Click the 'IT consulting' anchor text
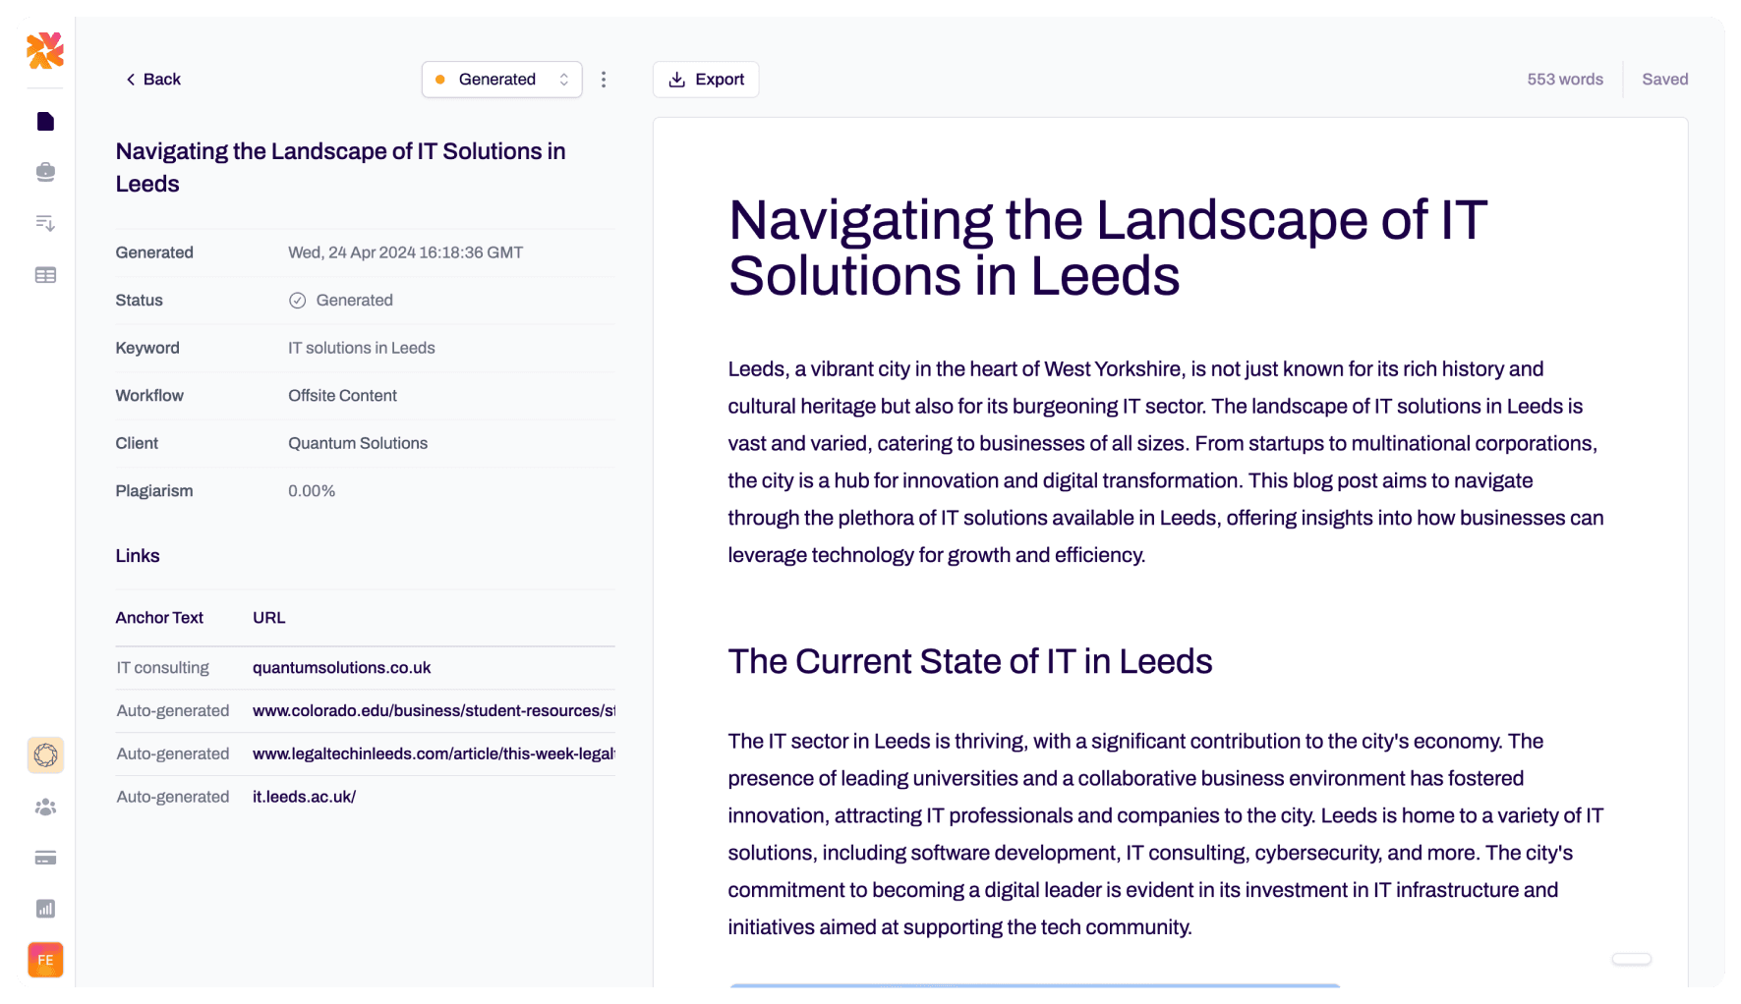 pyautogui.click(x=163, y=668)
